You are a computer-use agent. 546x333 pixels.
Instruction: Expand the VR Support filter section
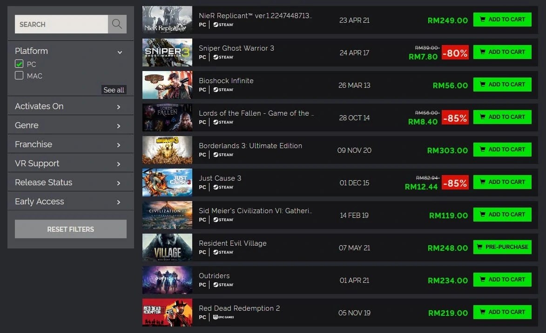pyautogui.click(x=71, y=163)
